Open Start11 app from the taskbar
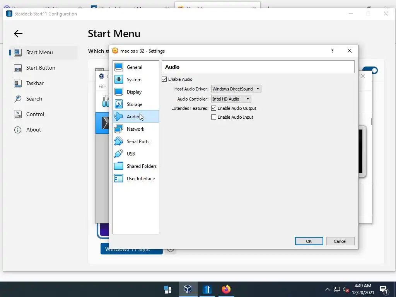Image resolution: width=396 pixels, height=297 pixels. pos(207,289)
